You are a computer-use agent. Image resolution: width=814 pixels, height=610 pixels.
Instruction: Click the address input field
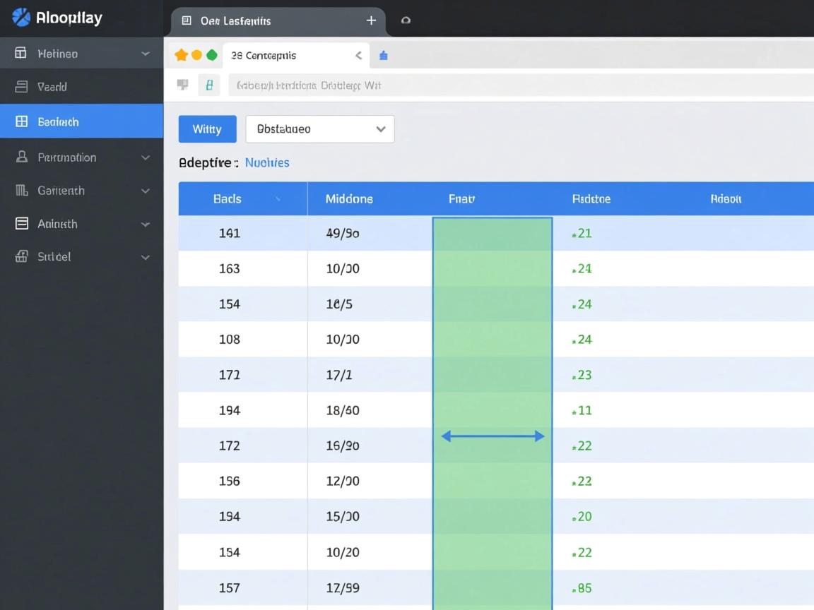(495, 85)
